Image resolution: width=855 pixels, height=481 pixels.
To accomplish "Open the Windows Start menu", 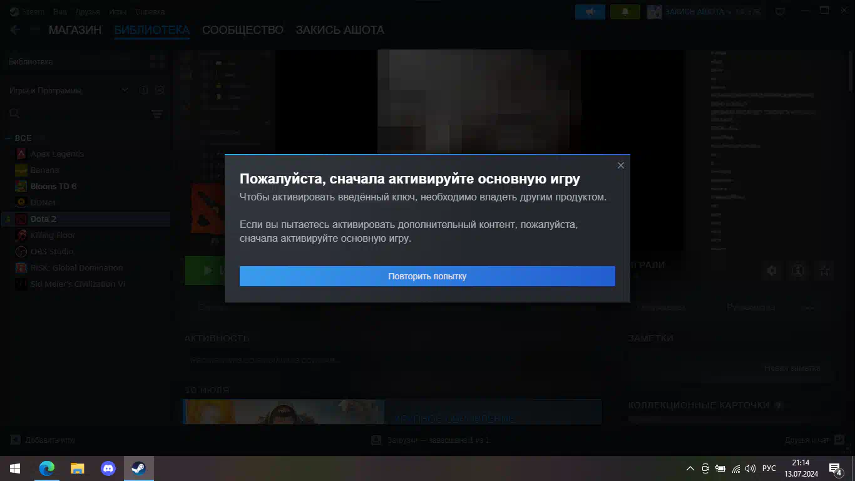I will [x=15, y=468].
